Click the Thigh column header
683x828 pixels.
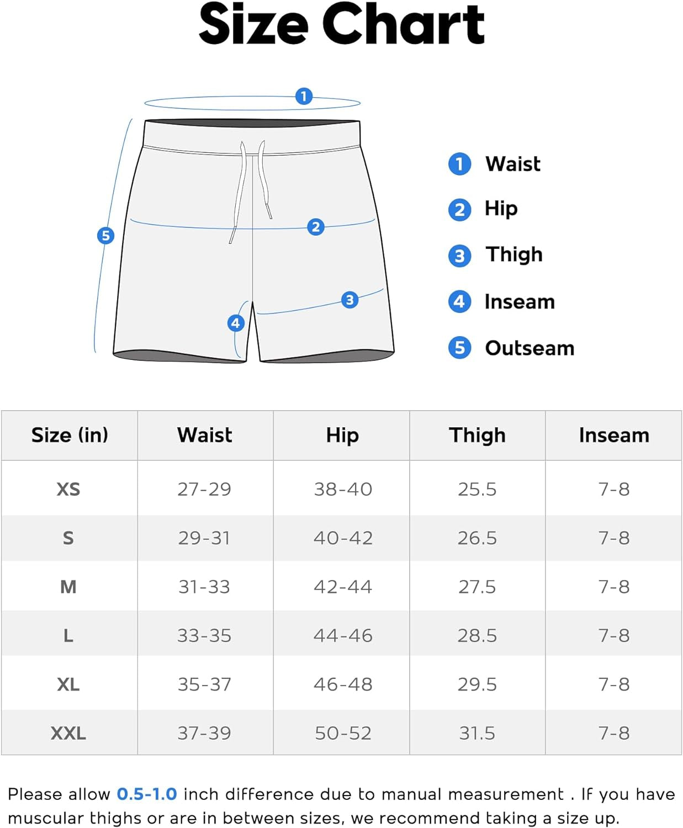click(x=477, y=435)
